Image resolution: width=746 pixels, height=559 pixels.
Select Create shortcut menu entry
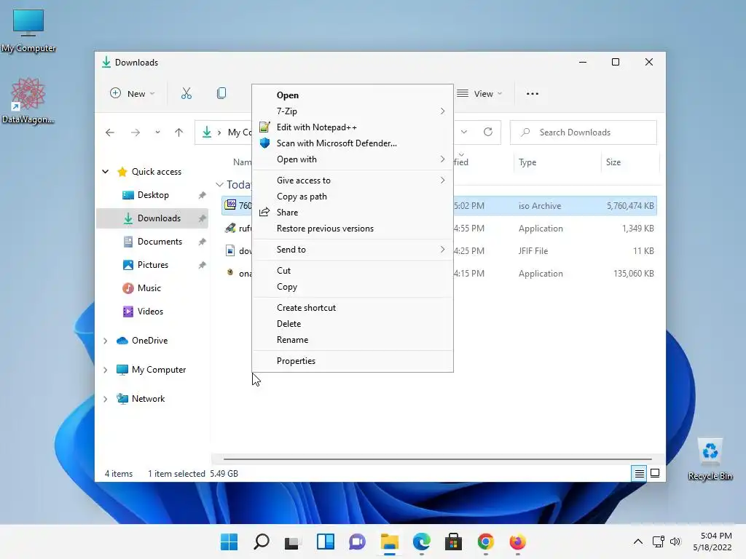click(353, 308)
